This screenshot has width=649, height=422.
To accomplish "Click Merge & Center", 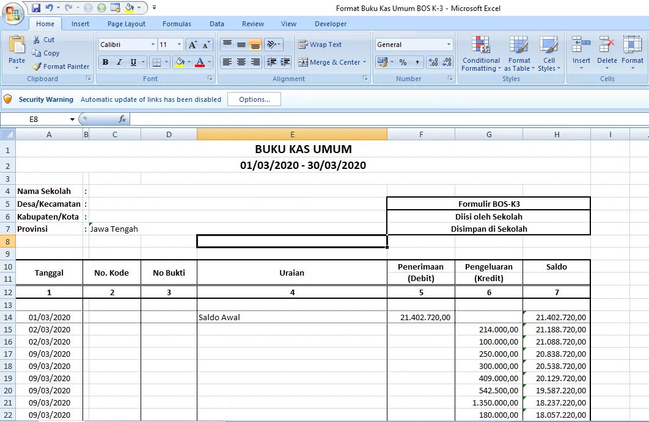I will (329, 62).
